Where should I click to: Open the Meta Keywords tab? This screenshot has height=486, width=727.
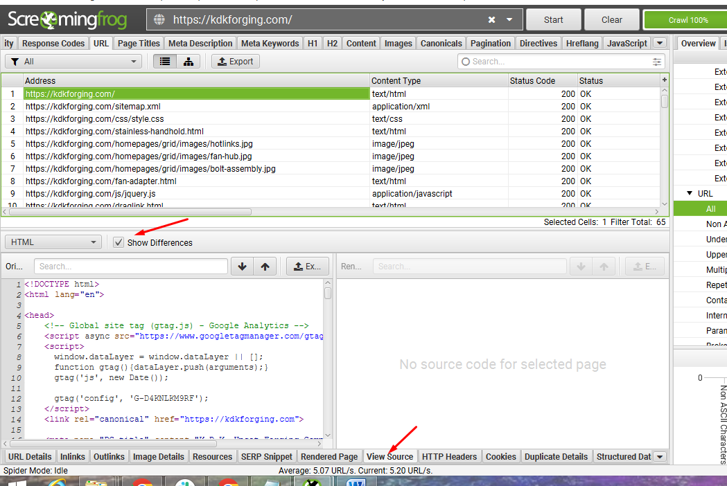tap(270, 43)
